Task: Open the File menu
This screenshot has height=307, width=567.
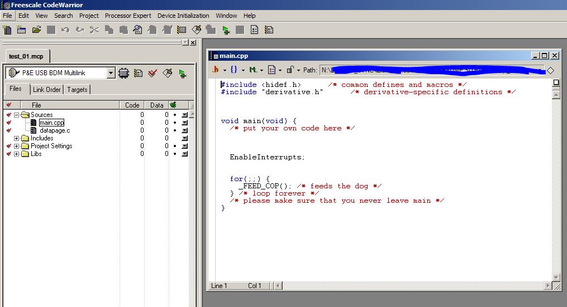Action: [x=7, y=16]
